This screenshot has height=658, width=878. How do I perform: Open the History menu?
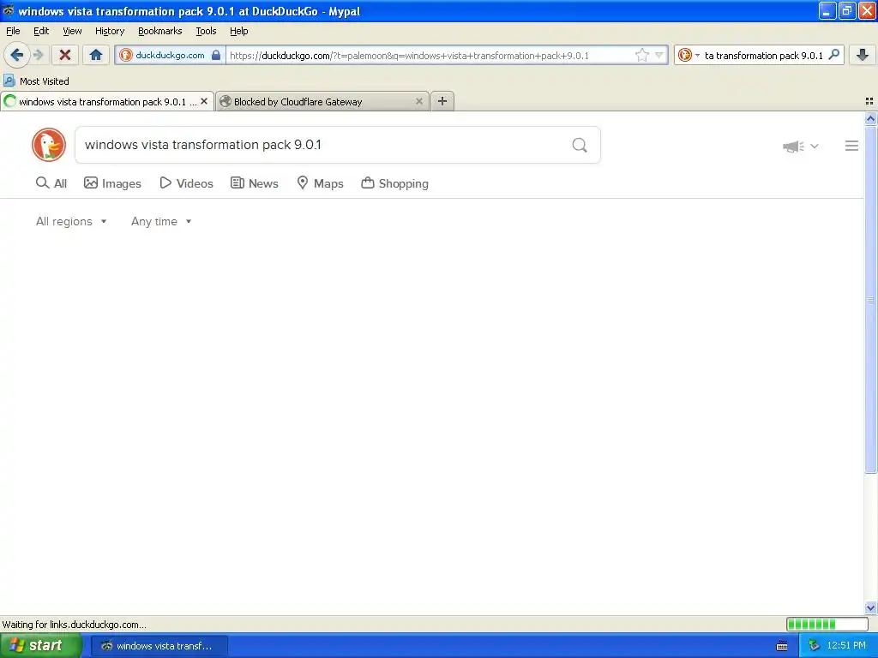[x=109, y=31]
